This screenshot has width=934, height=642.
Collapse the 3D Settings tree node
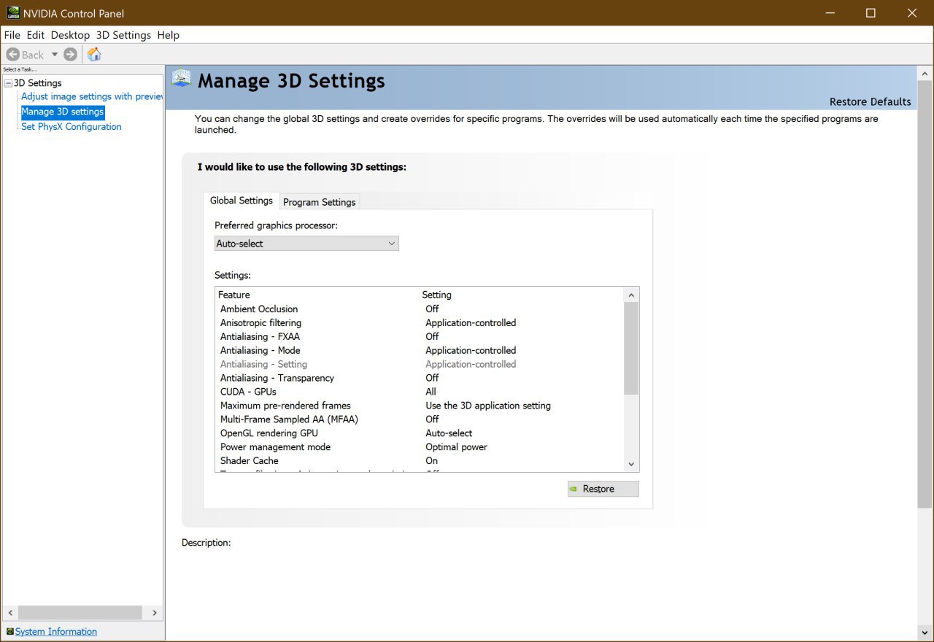[x=9, y=83]
